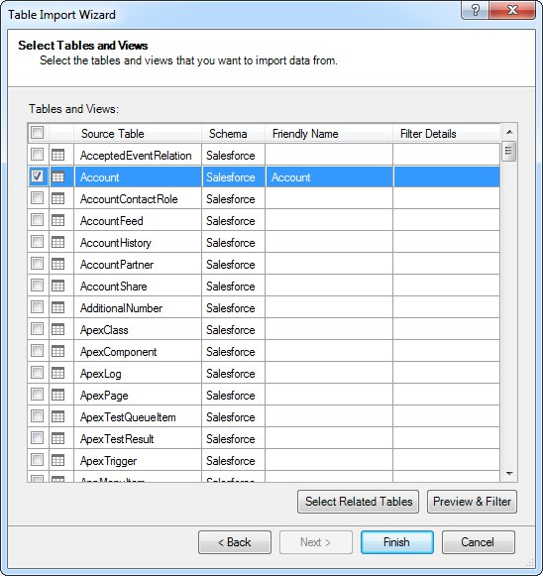Click the table icon for ApexLog

click(58, 373)
